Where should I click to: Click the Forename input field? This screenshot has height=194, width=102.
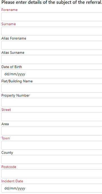pos(52,17)
